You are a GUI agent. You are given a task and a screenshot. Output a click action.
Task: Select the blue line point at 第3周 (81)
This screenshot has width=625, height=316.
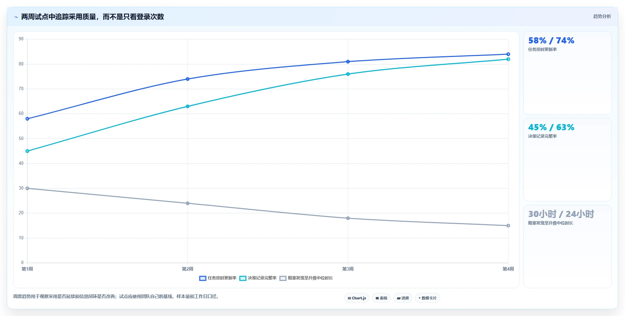(x=348, y=62)
